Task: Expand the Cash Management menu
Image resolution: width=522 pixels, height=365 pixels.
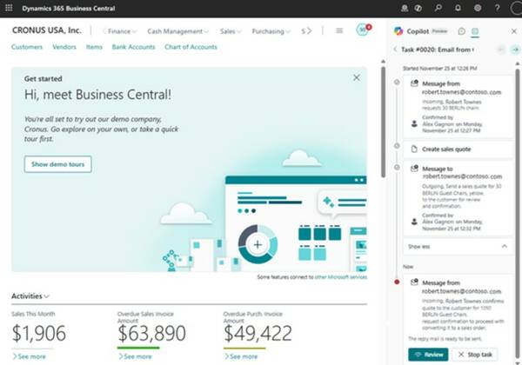Action: 177,31
